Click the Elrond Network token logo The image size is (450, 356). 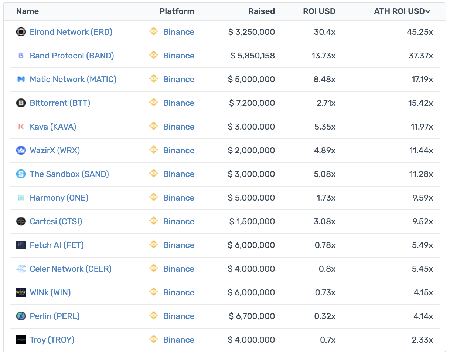(x=21, y=32)
